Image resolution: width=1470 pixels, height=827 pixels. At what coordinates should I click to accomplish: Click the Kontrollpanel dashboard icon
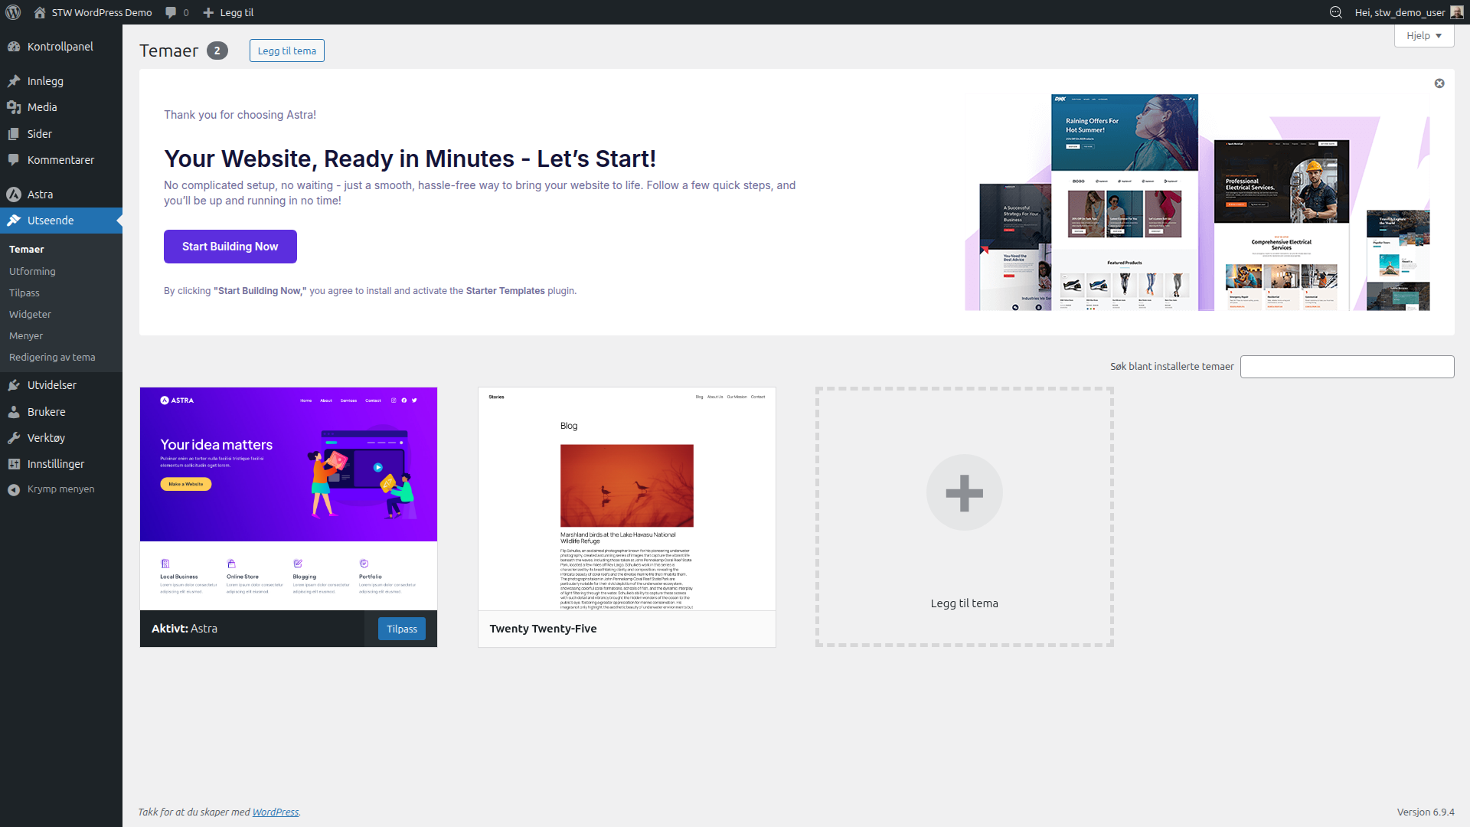coord(14,47)
